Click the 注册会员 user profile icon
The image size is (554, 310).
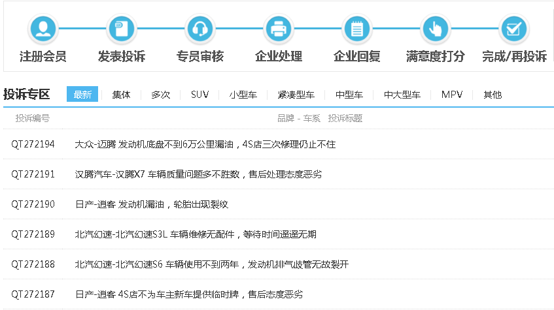pyautogui.click(x=43, y=29)
